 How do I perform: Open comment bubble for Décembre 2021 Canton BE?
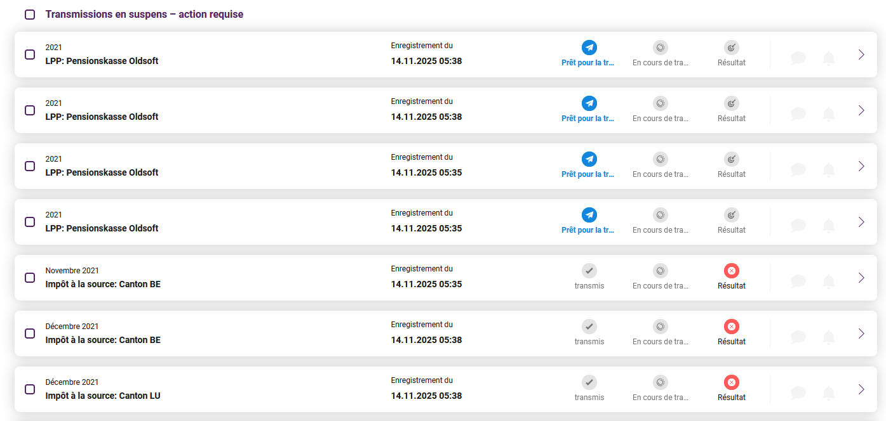[798, 337]
